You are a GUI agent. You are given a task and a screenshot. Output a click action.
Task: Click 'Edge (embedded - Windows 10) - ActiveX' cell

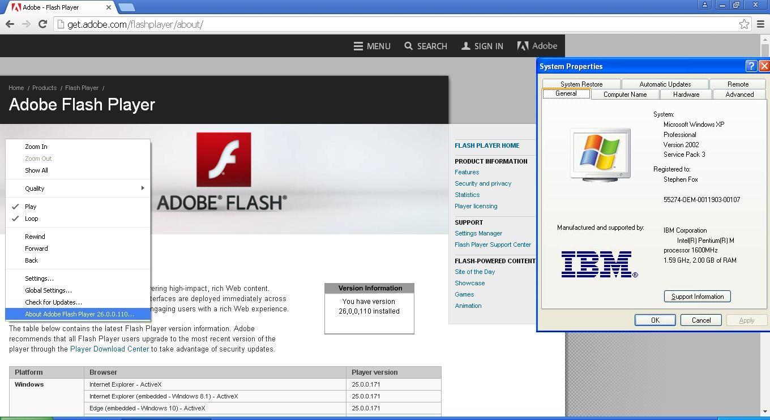215,408
